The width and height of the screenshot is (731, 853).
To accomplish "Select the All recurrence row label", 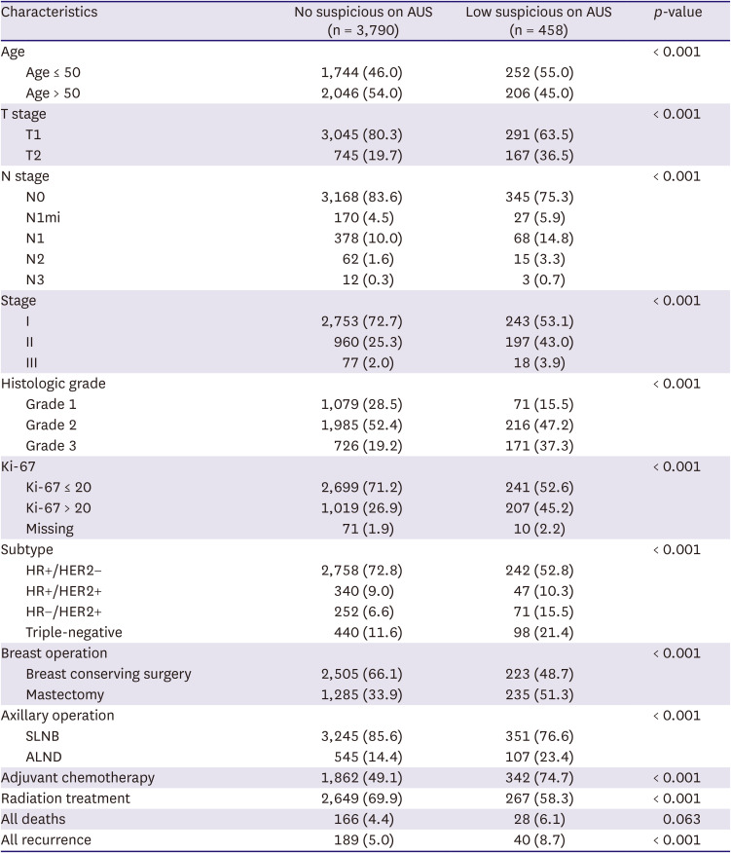I will [46, 838].
